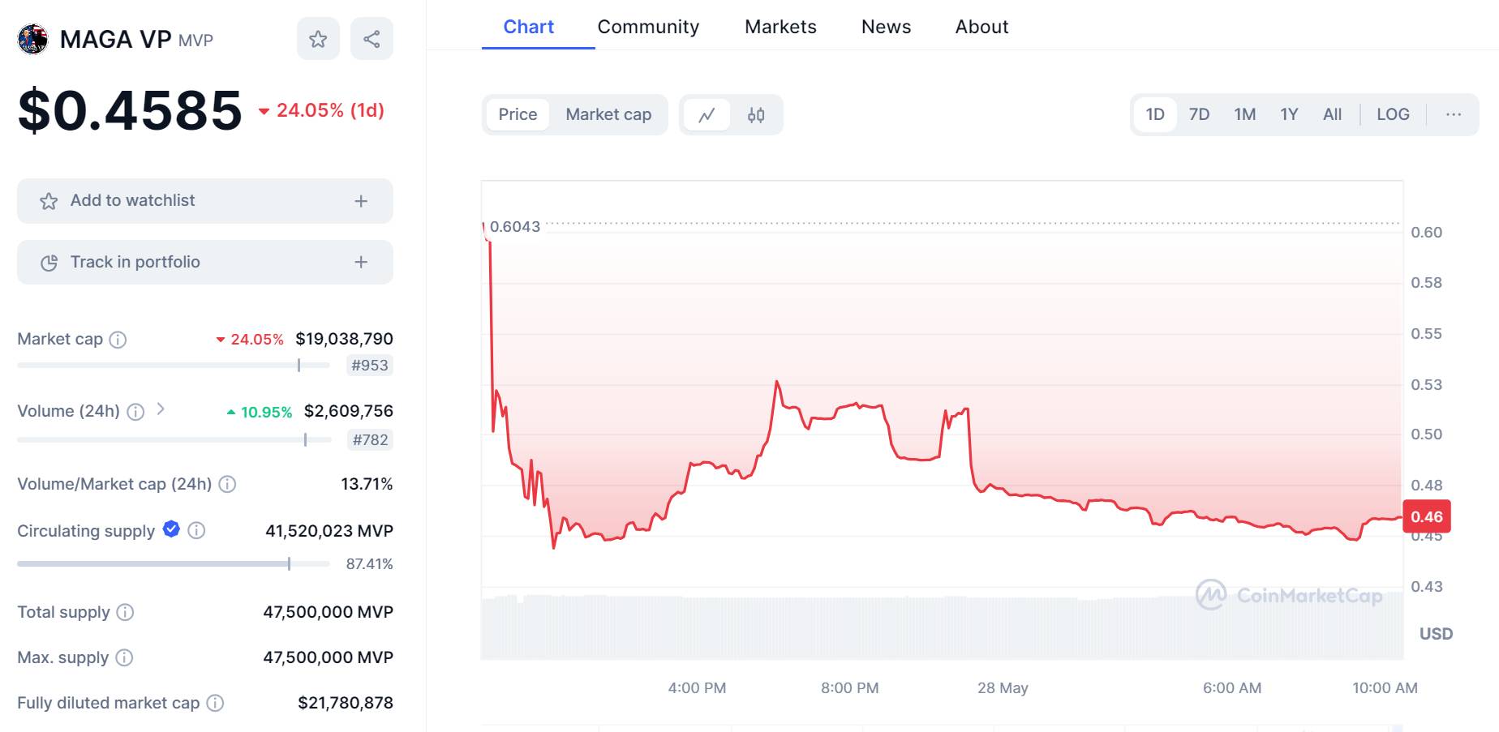Click the pie icon in Track in portfolio

pyautogui.click(x=49, y=263)
